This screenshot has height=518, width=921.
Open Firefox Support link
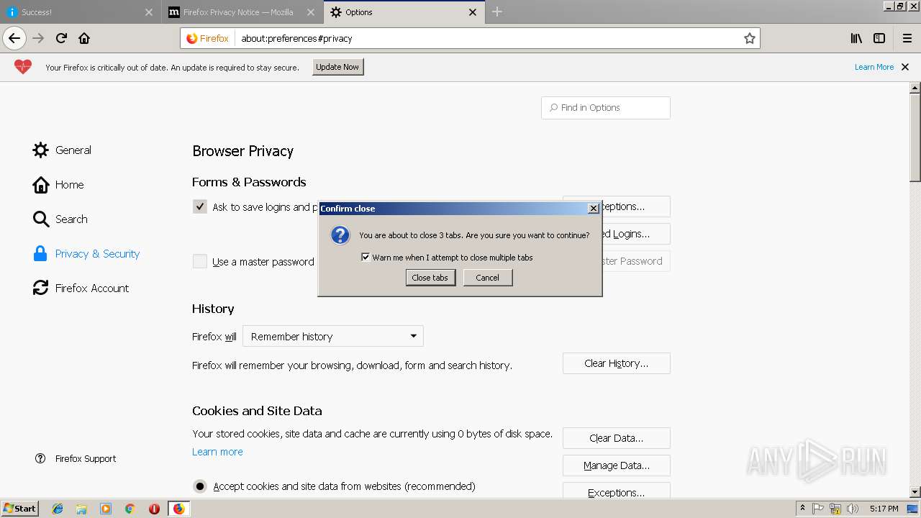pyautogui.click(x=76, y=458)
